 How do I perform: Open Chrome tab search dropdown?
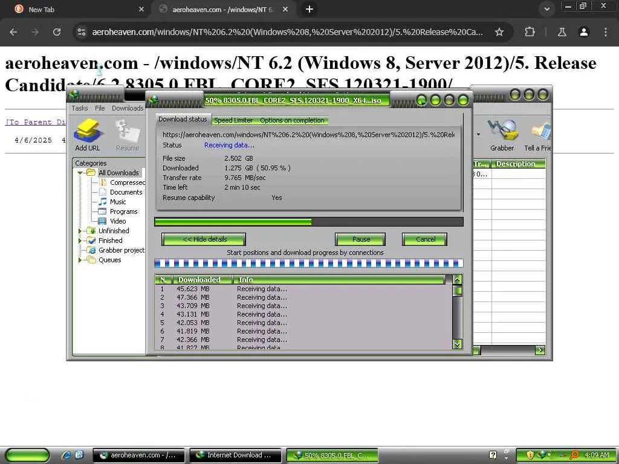(x=546, y=9)
